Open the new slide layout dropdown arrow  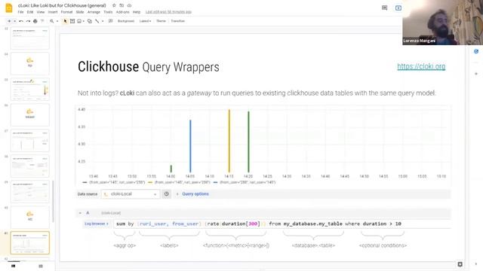[x=14, y=21]
